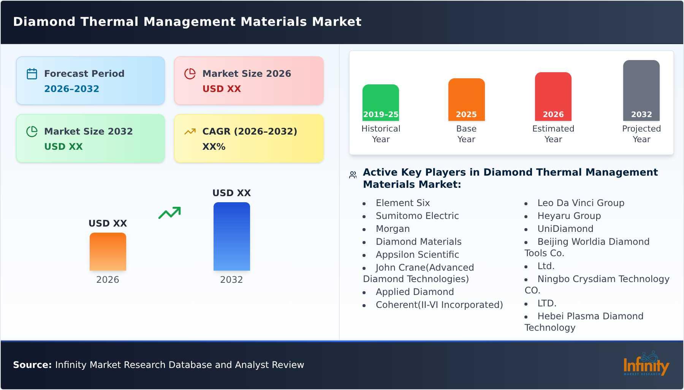The height and width of the screenshot is (390, 684).
Task: Click 'Coherent(II-VI Incorporated)' entry
Action: point(439,305)
